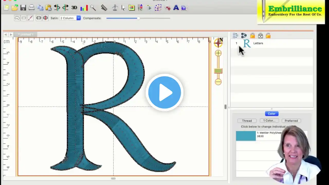This screenshot has height=185, width=329.
Task: Copy the selection with the copy icon
Action: coord(40,8)
